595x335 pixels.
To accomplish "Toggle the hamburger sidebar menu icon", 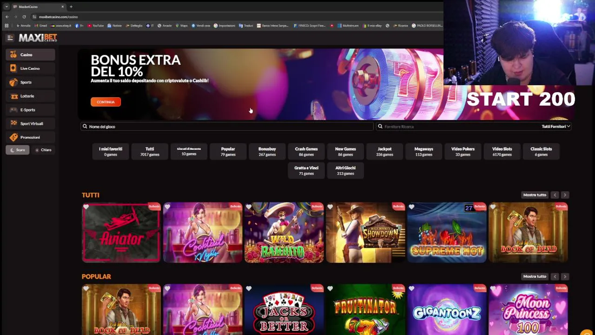I will pos(10,38).
